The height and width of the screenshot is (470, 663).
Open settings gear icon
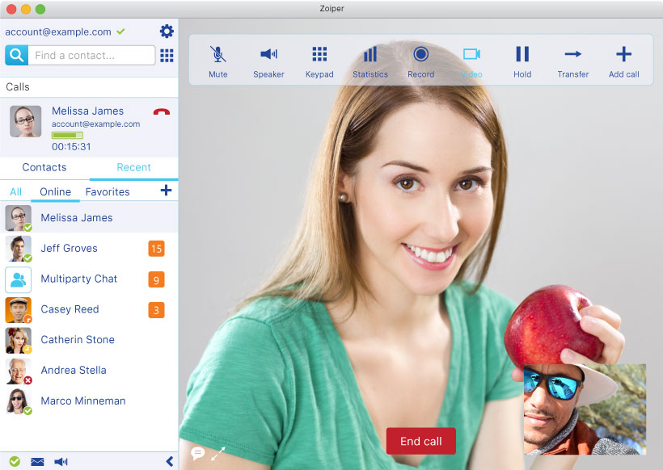167,31
